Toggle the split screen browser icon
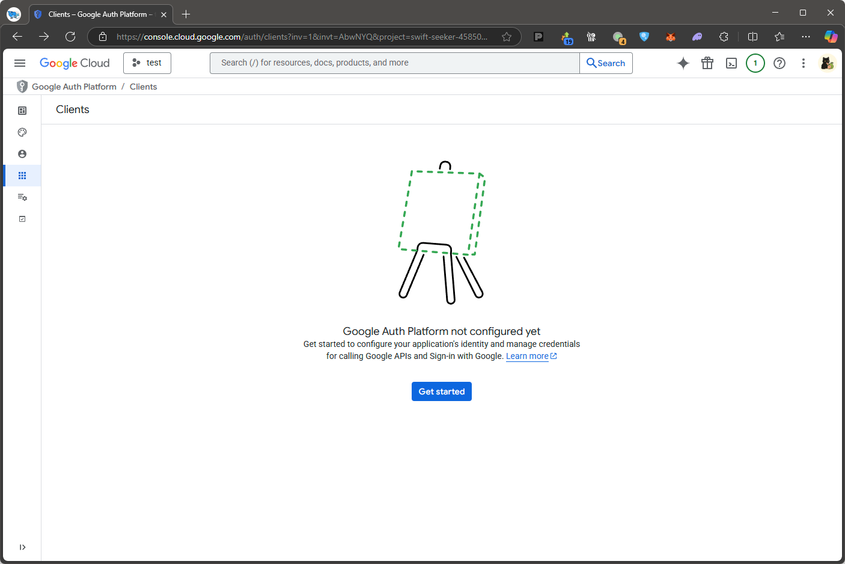This screenshot has height=564, width=845. click(x=752, y=37)
